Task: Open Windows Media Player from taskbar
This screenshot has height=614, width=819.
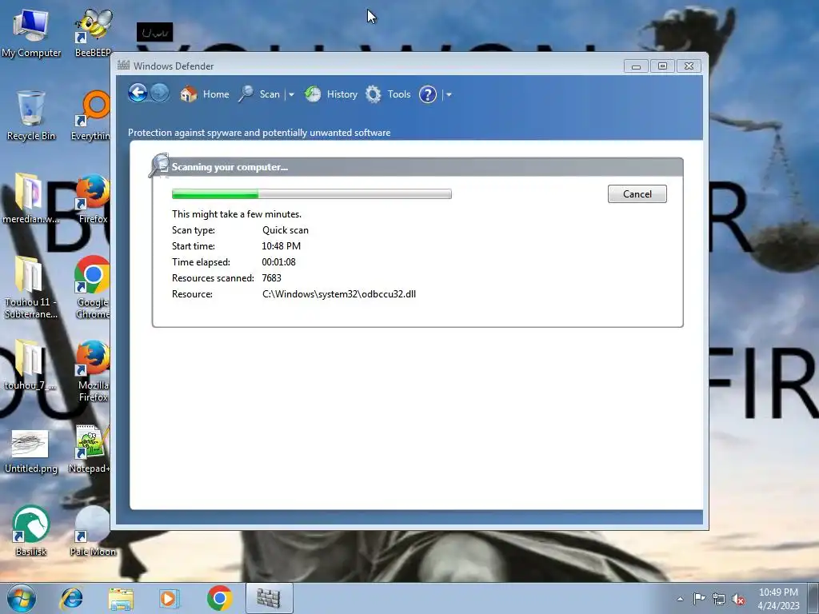Action: (x=170, y=598)
